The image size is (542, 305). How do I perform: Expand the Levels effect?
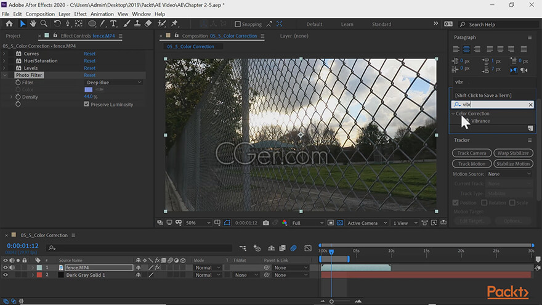coord(4,68)
